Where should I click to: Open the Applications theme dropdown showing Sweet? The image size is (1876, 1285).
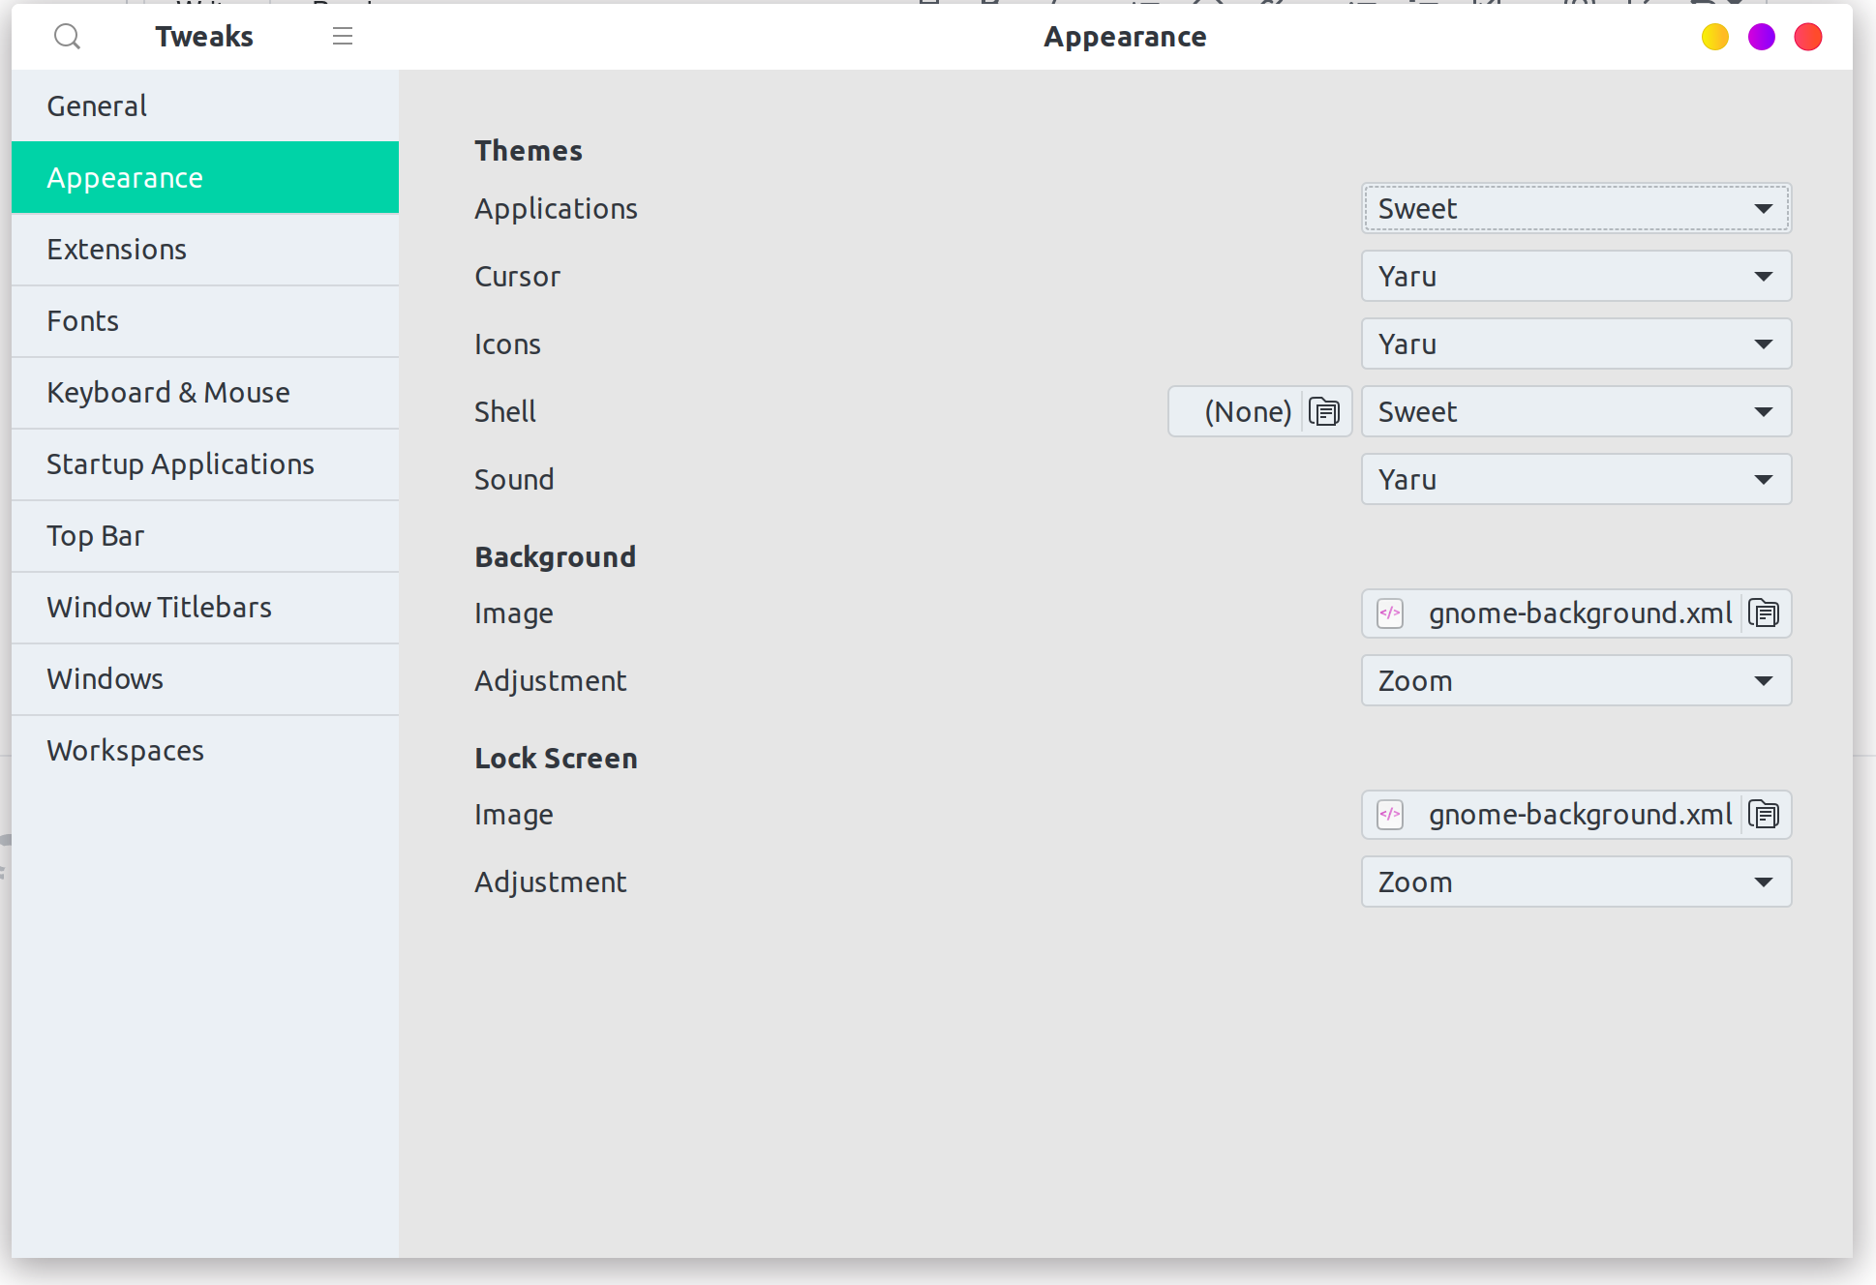pyautogui.click(x=1575, y=208)
